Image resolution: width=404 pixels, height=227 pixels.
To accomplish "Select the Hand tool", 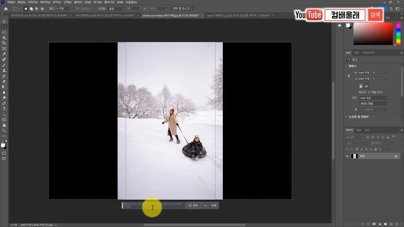I will [4, 125].
